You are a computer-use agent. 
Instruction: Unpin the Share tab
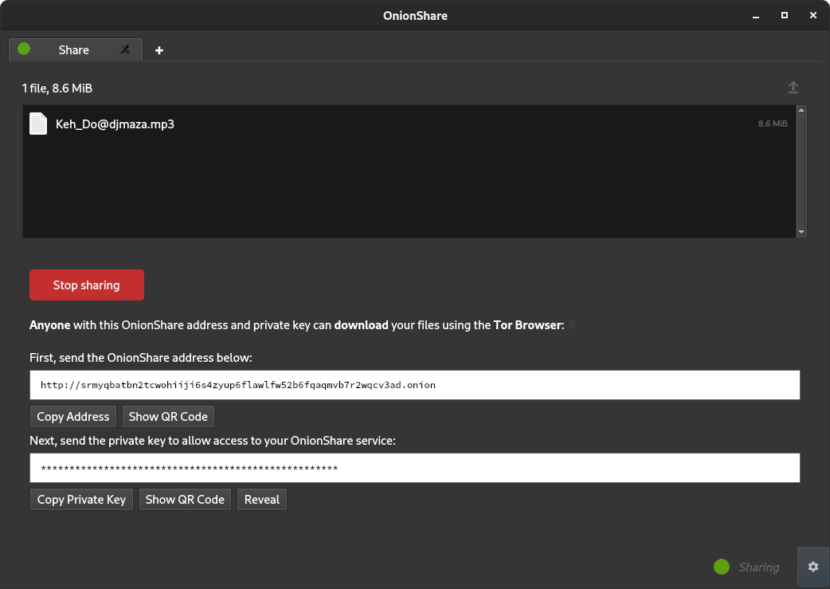click(125, 49)
